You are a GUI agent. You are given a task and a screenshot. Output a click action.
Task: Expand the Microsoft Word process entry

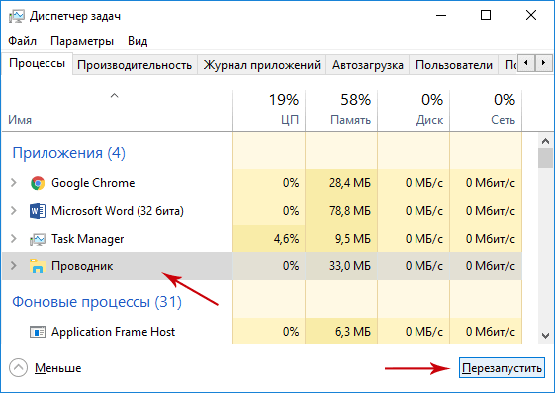(x=14, y=211)
